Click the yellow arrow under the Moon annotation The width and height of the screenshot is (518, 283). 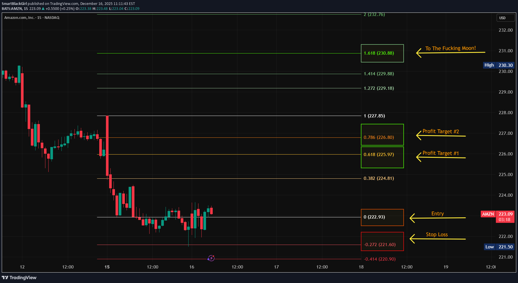pyautogui.click(x=450, y=53)
